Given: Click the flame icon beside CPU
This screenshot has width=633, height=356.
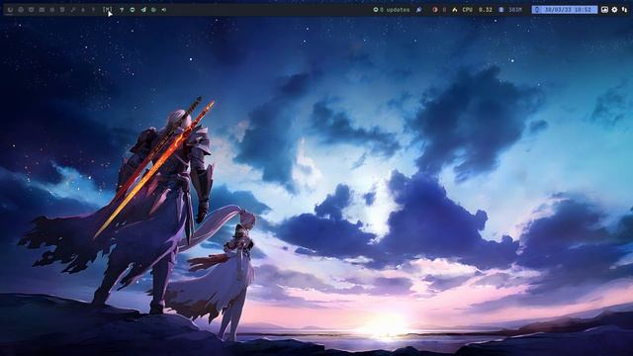Looking at the screenshot, I should tap(455, 9).
